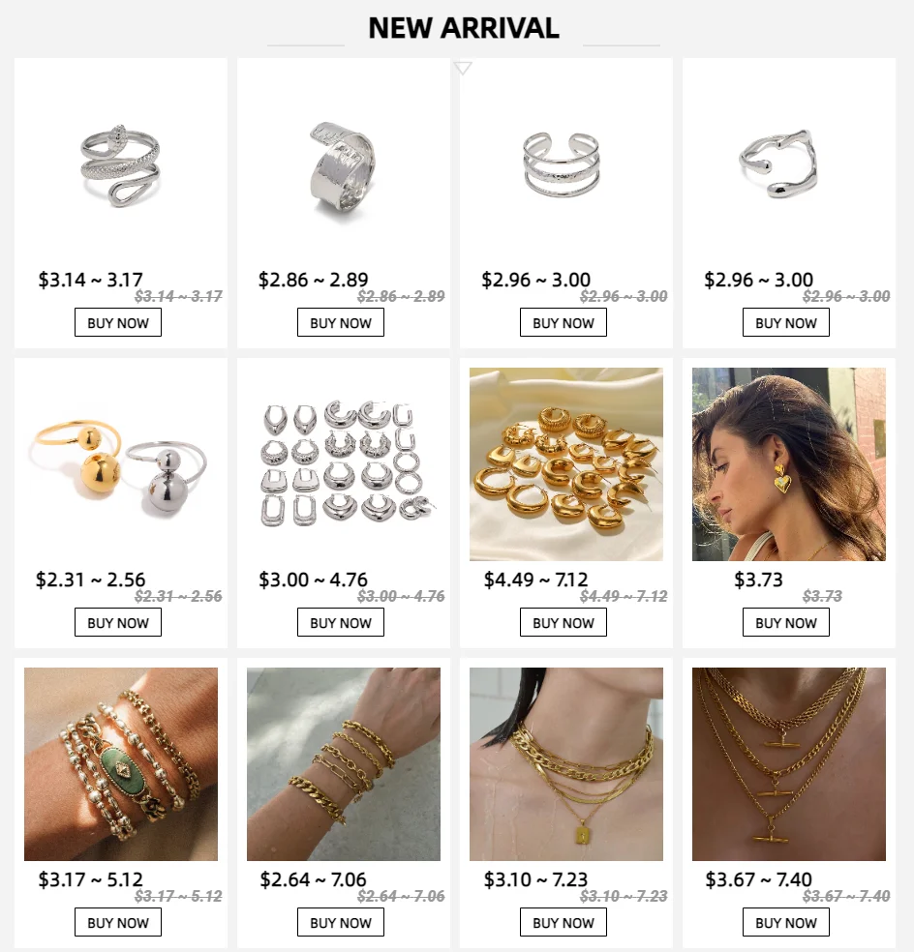Click the NEW ARRIVAL heading
This screenshot has width=914, height=952.
coord(464,28)
